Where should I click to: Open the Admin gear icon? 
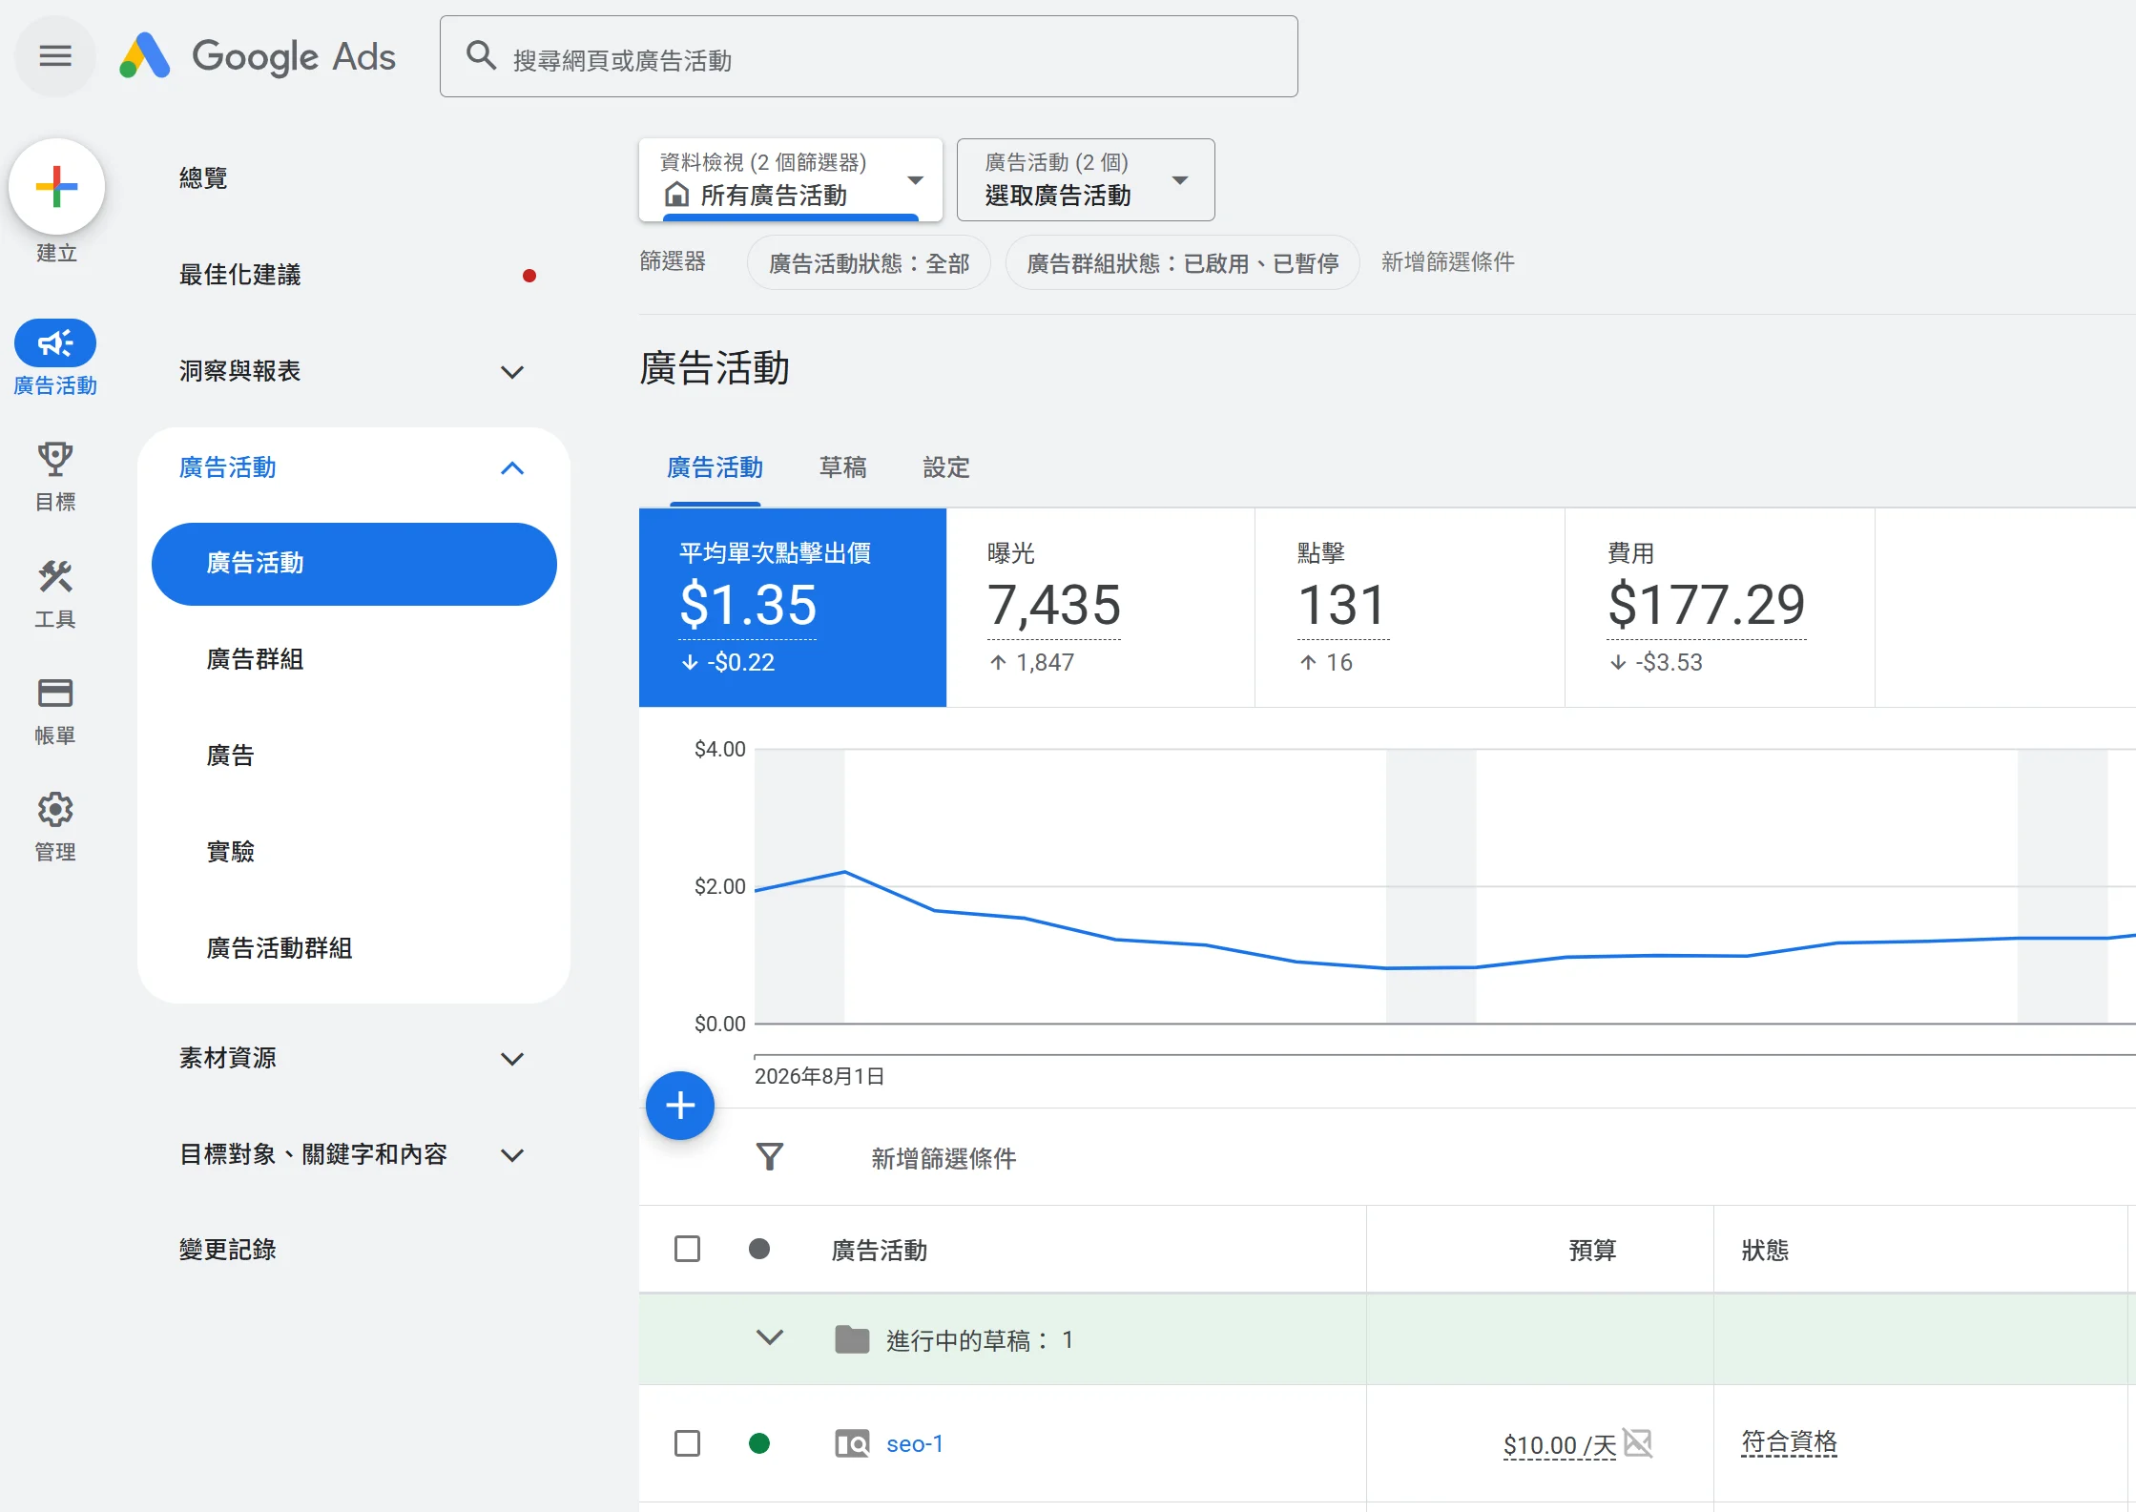click(x=55, y=809)
